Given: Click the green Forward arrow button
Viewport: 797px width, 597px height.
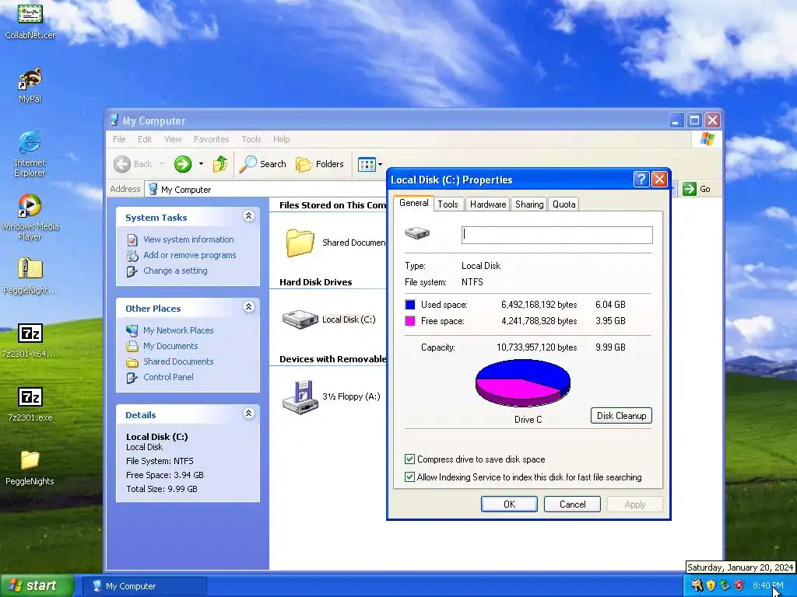Looking at the screenshot, I should (x=183, y=164).
